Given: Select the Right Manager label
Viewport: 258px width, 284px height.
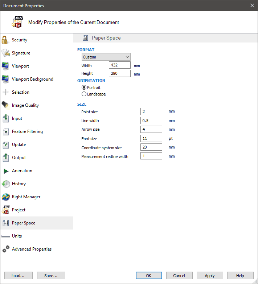Looking at the screenshot, I should point(26,197).
